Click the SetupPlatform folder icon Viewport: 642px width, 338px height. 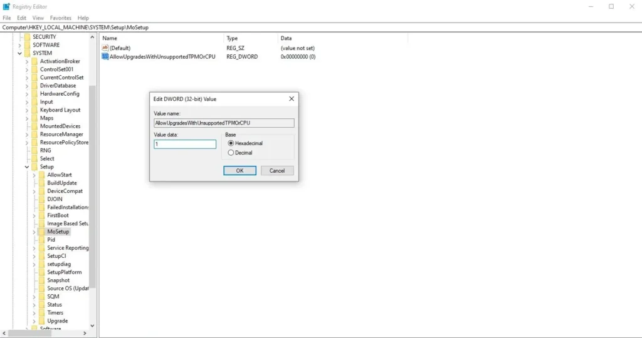click(x=42, y=272)
